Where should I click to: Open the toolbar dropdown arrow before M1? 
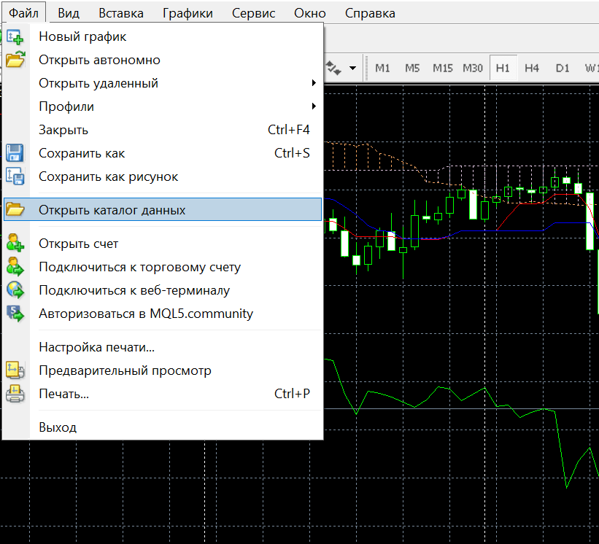353,68
